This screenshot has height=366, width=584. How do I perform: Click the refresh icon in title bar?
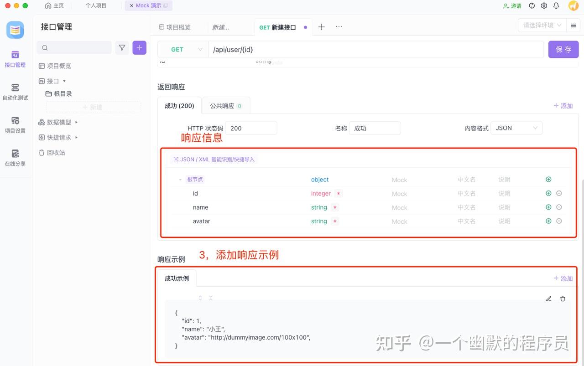coord(532,5)
